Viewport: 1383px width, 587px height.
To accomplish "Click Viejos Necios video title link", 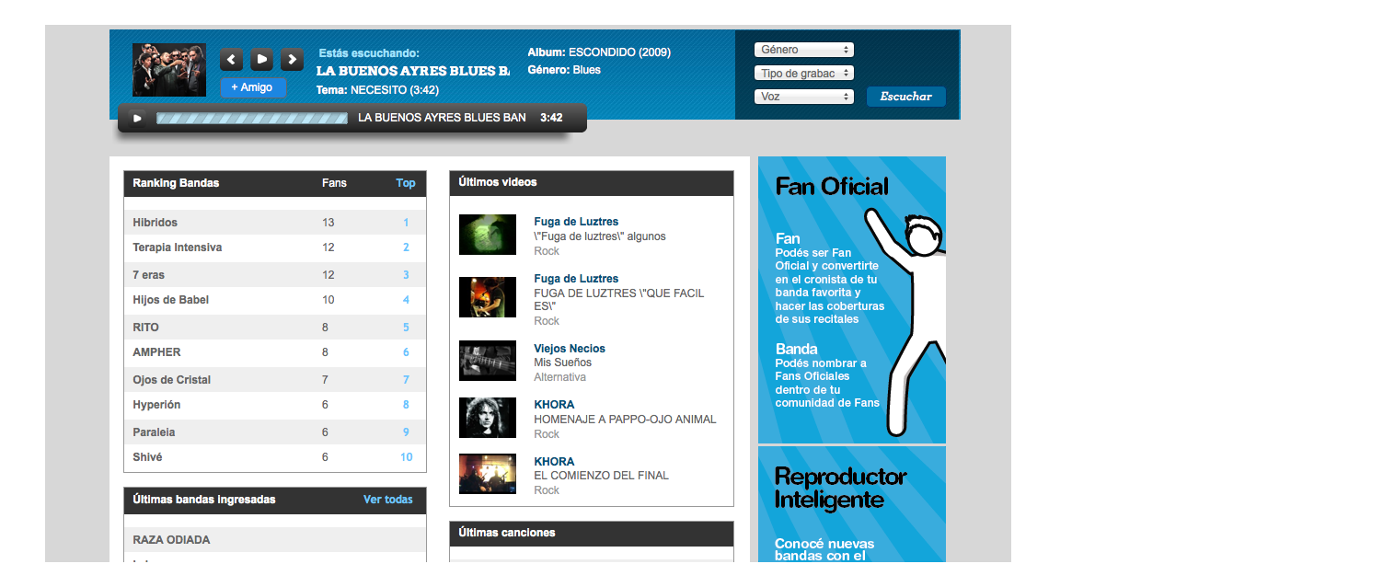I will [570, 349].
